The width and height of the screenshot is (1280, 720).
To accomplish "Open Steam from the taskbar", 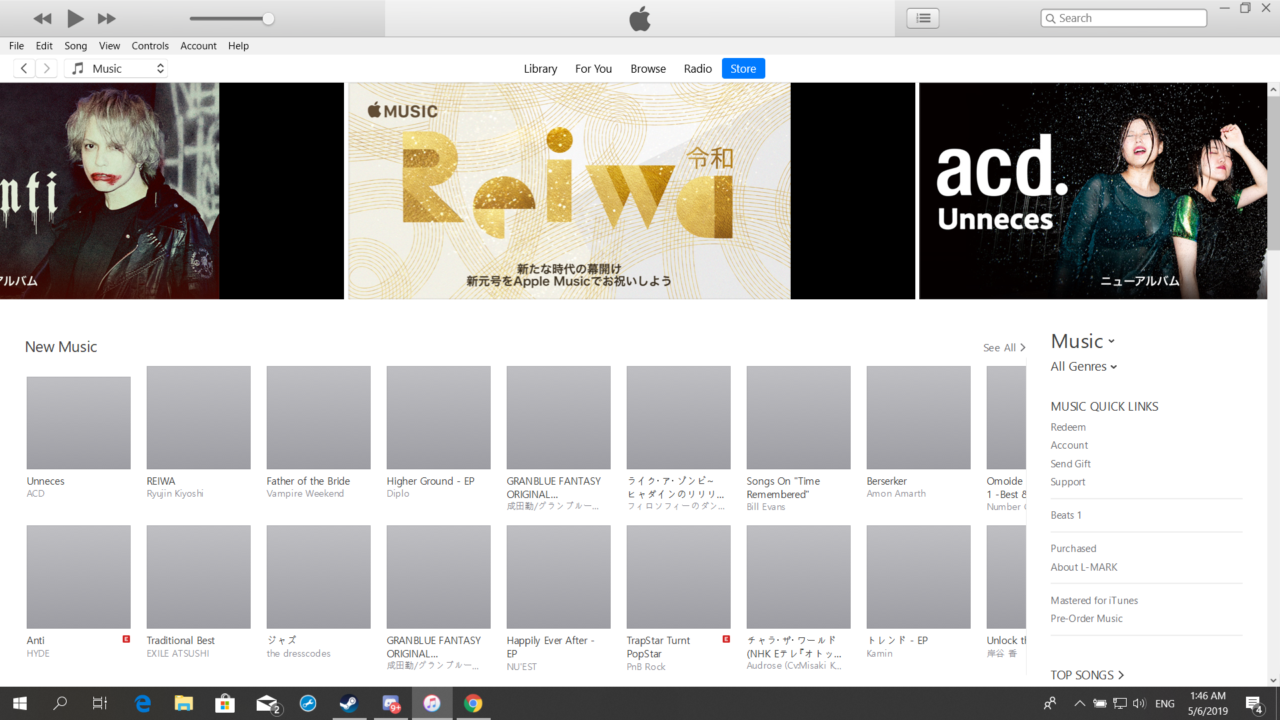I will 349,703.
